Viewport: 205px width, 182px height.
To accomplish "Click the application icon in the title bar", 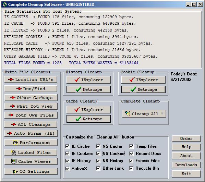I will pyautogui.click(x=5, y=4).
